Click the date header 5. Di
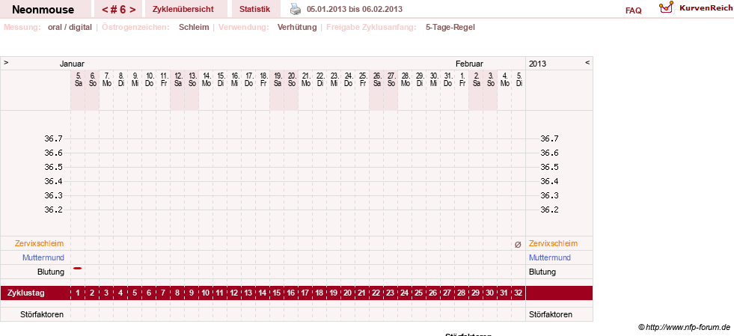 click(x=519, y=79)
